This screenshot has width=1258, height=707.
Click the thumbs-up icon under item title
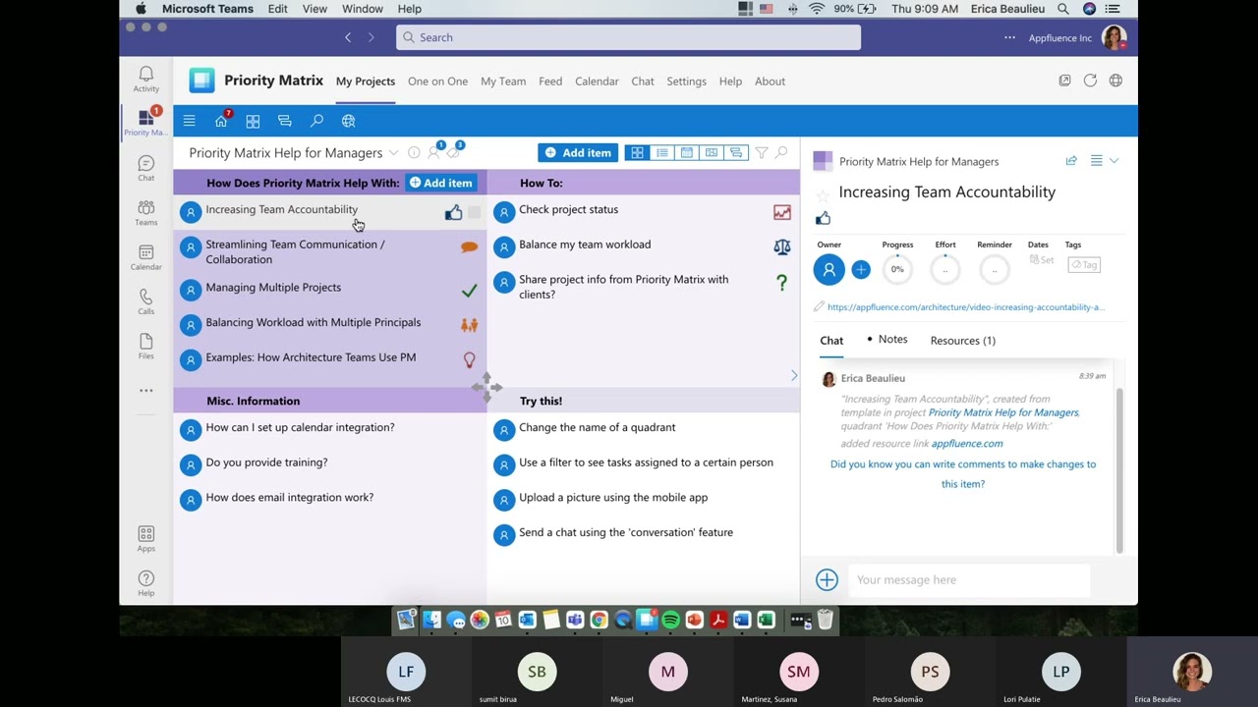[823, 218]
